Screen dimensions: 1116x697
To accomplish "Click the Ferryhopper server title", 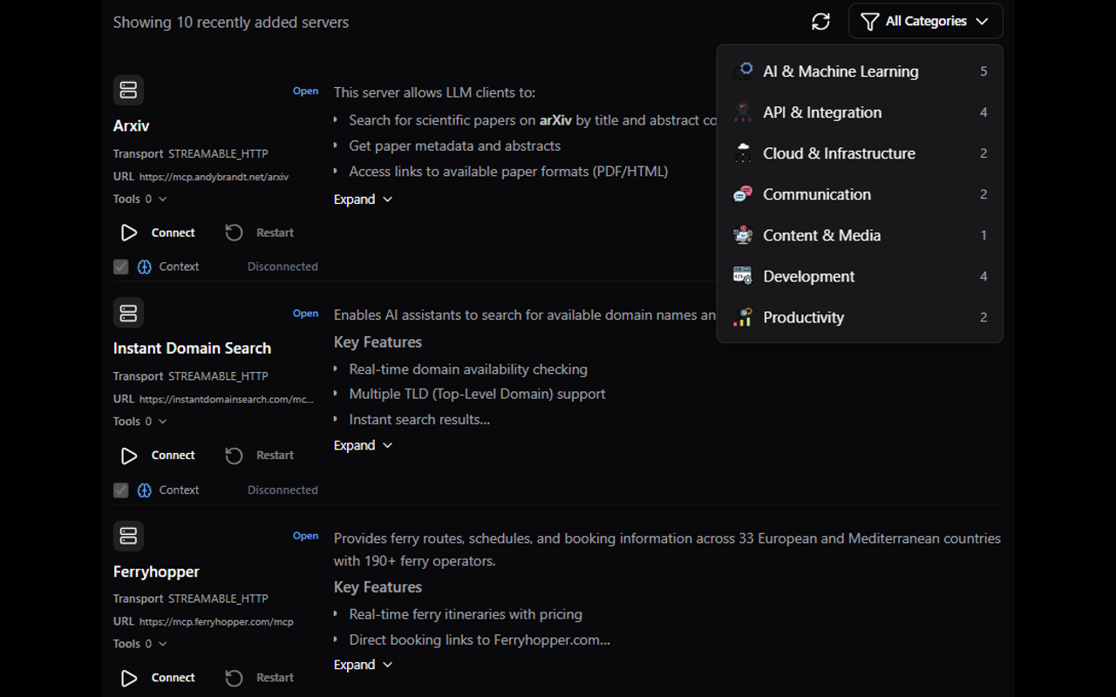I will point(156,572).
